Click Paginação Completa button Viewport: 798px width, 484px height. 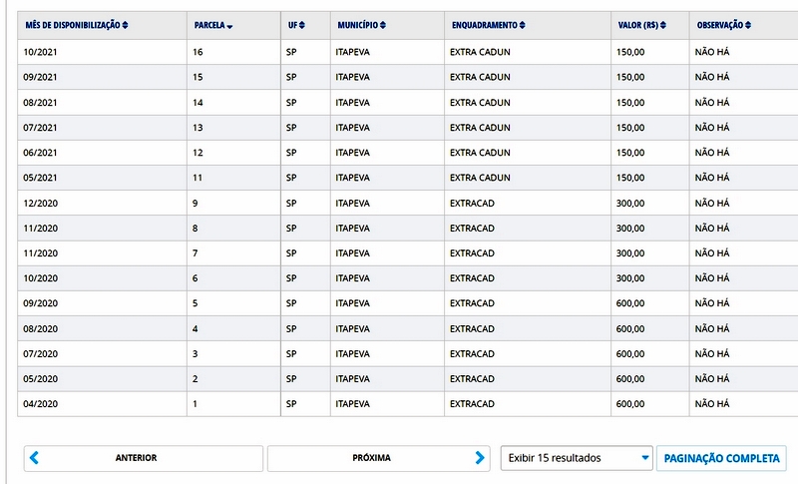[722, 458]
